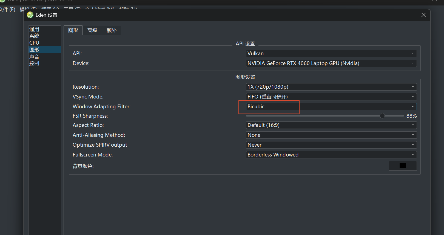The height and width of the screenshot is (235, 444).
Task: Click the 背景颜色 label
Action: [x=83, y=166]
